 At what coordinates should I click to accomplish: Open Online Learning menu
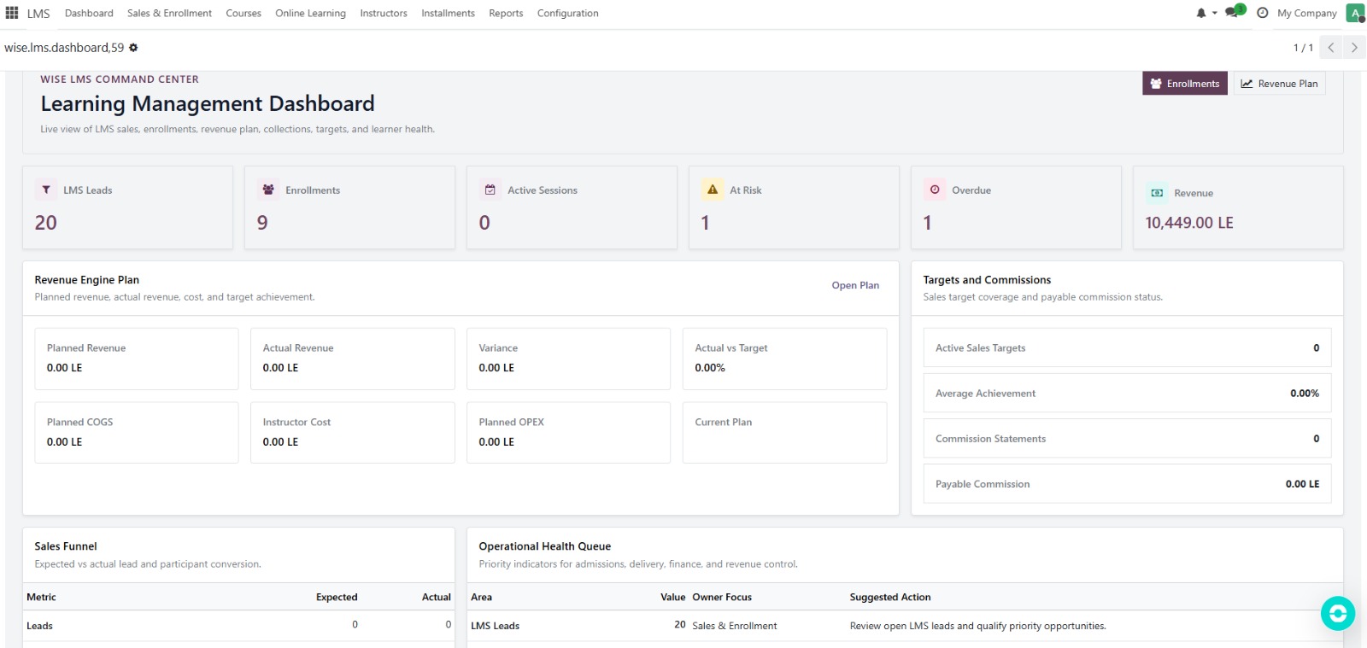point(310,13)
